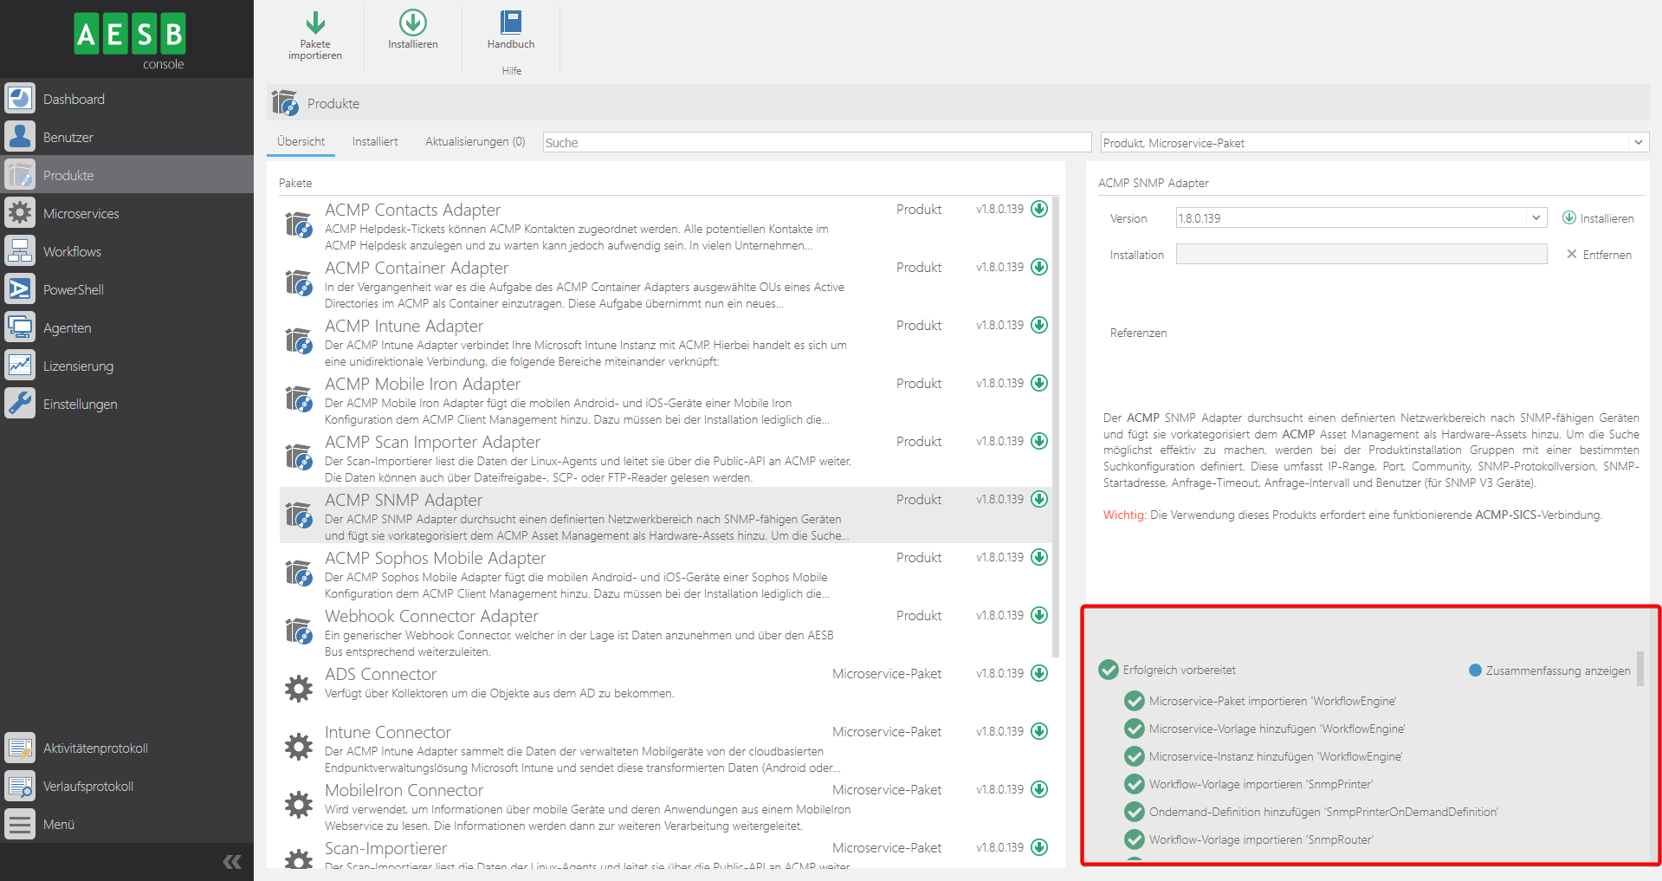
Task: Click install icon for ACMP Scan Importer Adapter
Action: (1039, 441)
